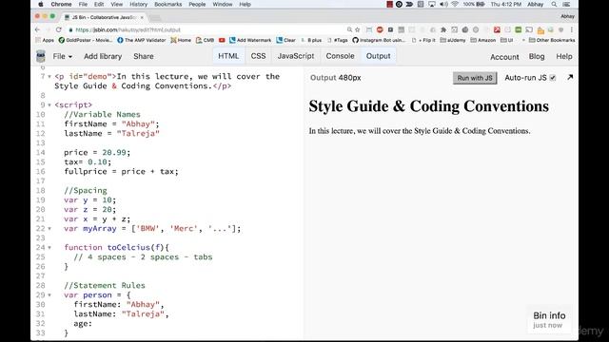Viewport: 609px width, 342px height.
Task: Click the AirPlay display icon in menu bar
Action: click(432, 4)
